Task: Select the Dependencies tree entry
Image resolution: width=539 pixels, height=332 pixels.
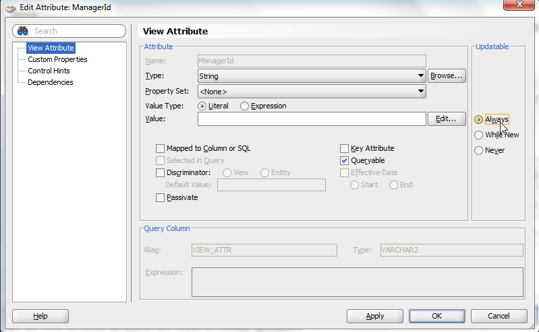Action: 51,82
